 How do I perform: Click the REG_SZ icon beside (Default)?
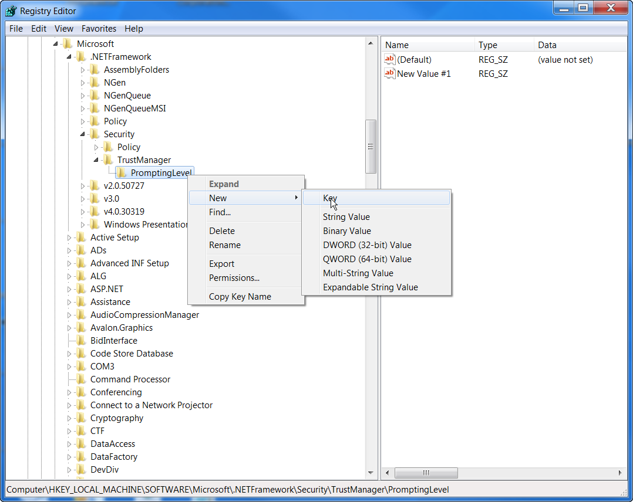pos(389,59)
